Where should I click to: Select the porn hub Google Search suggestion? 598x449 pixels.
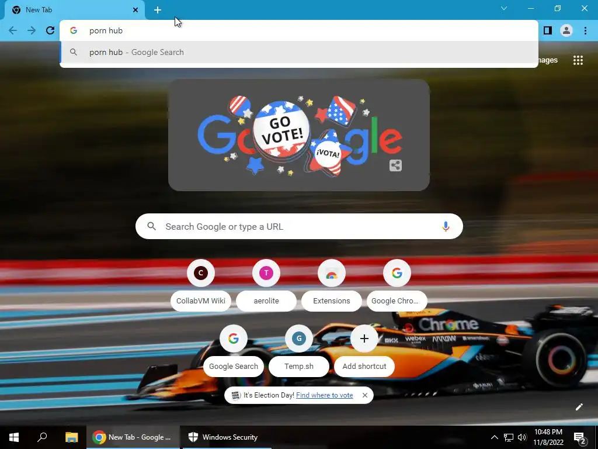pos(299,52)
